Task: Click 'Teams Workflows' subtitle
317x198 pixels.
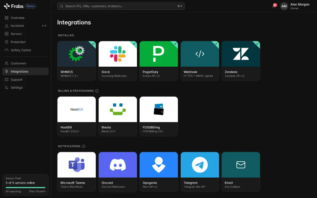Action: (x=72, y=187)
